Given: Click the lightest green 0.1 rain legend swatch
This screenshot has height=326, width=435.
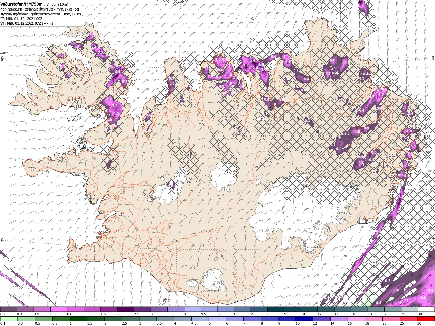Looking at the screenshot, I should pos(8,319).
